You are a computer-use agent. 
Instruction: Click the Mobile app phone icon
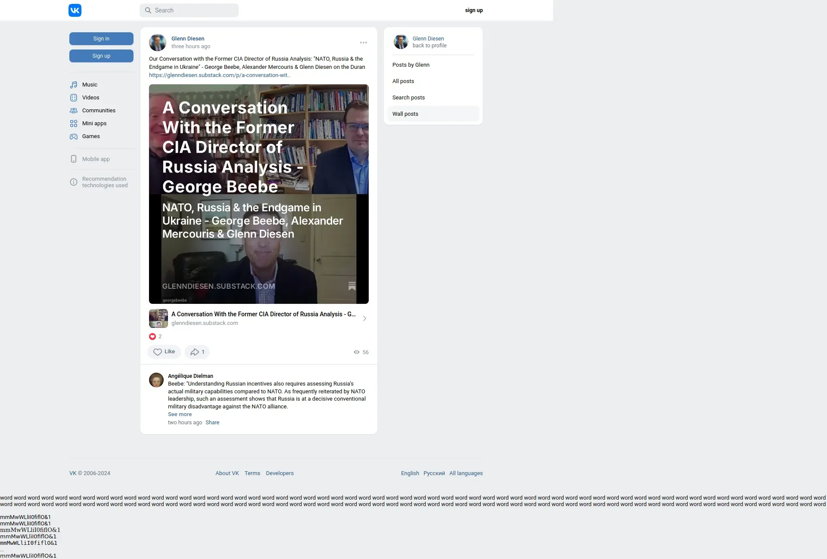click(x=74, y=159)
